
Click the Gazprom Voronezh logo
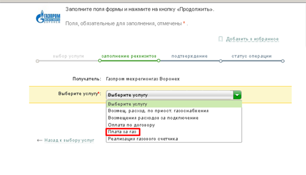48,17
